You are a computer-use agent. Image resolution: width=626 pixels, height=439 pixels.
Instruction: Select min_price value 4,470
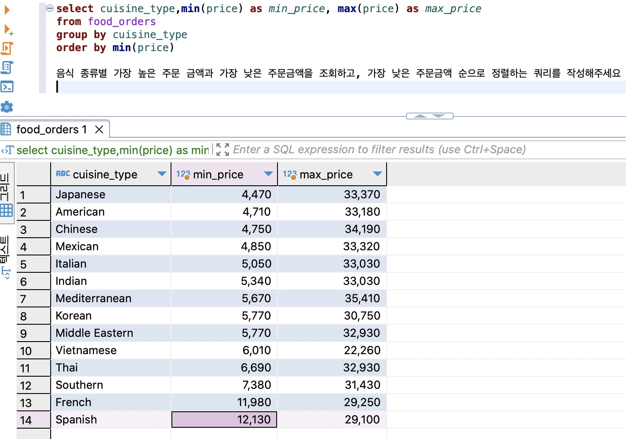pyautogui.click(x=224, y=194)
